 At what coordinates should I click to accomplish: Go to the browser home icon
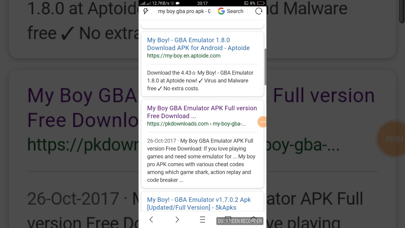pos(254,219)
